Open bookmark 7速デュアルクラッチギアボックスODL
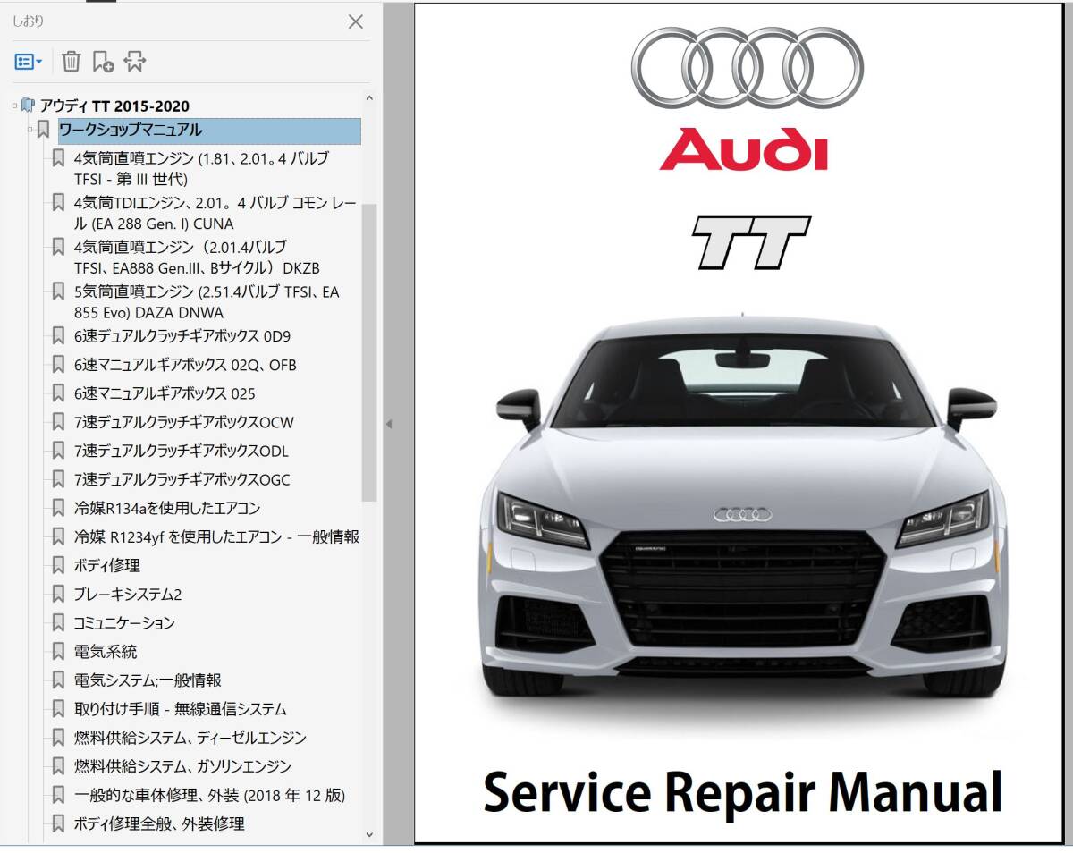The height and width of the screenshot is (853, 1073). pyautogui.click(x=182, y=451)
